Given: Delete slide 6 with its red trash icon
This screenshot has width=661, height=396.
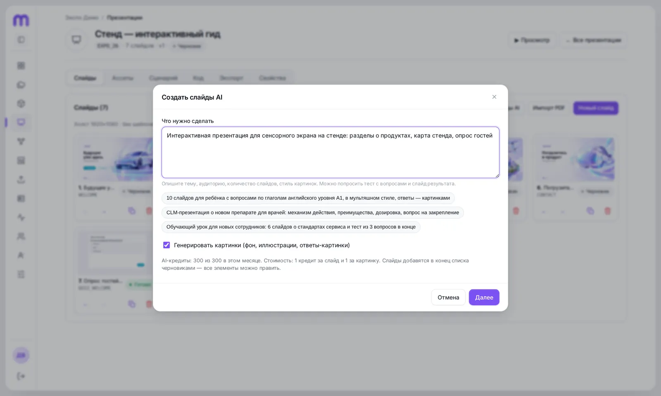Looking at the screenshot, I should pyautogui.click(x=607, y=211).
